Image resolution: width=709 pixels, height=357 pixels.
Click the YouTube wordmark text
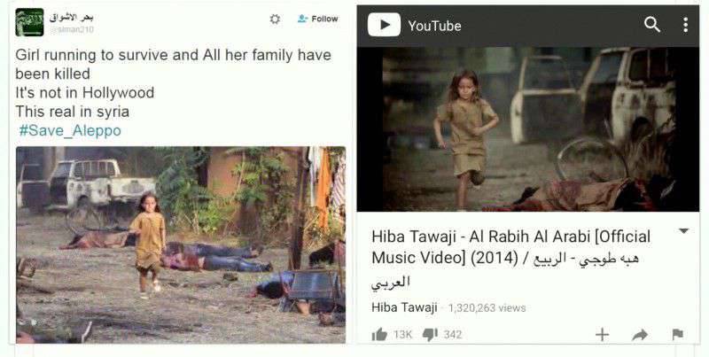434,26
